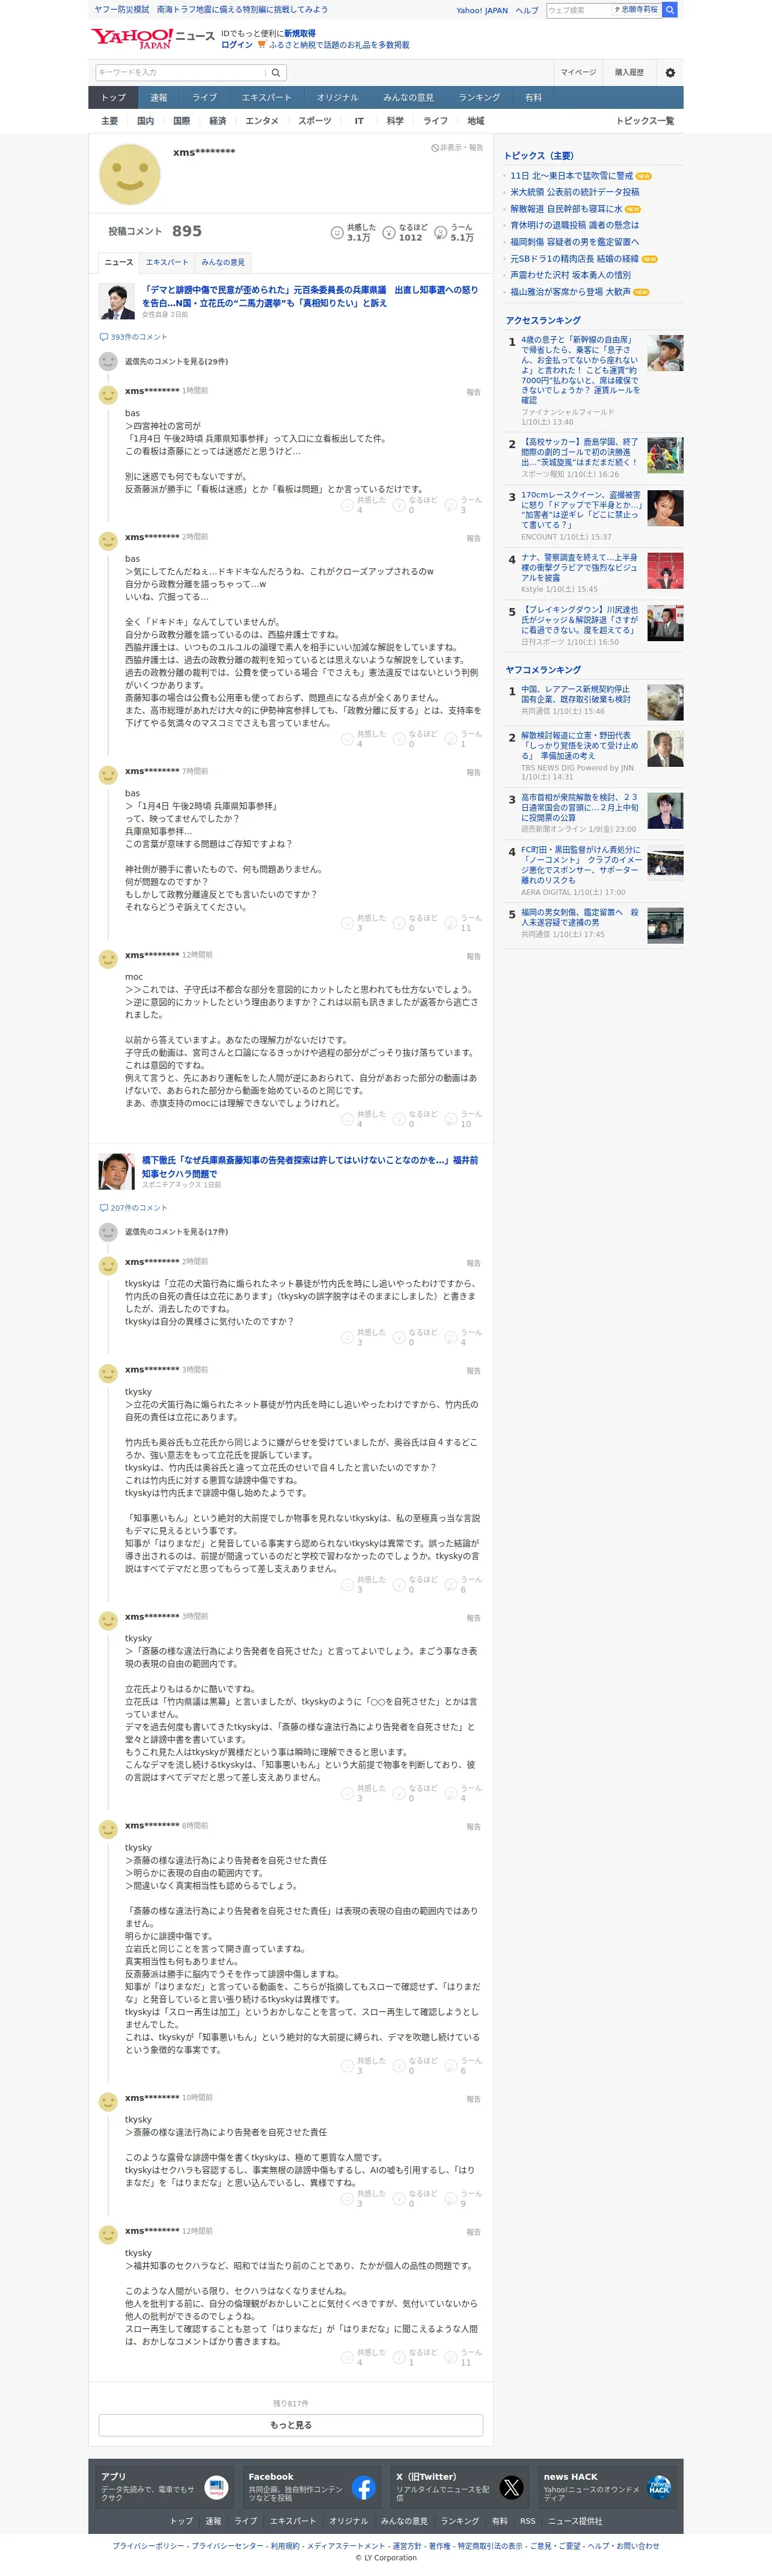The image size is (772, 2576).
Task: Click the 購入履歴 button
Action: point(629,73)
